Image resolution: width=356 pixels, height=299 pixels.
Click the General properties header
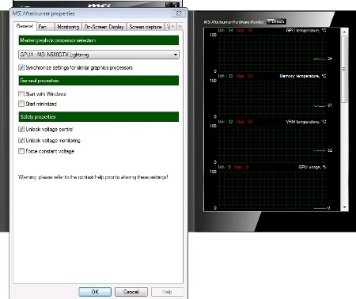coord(99,81)
